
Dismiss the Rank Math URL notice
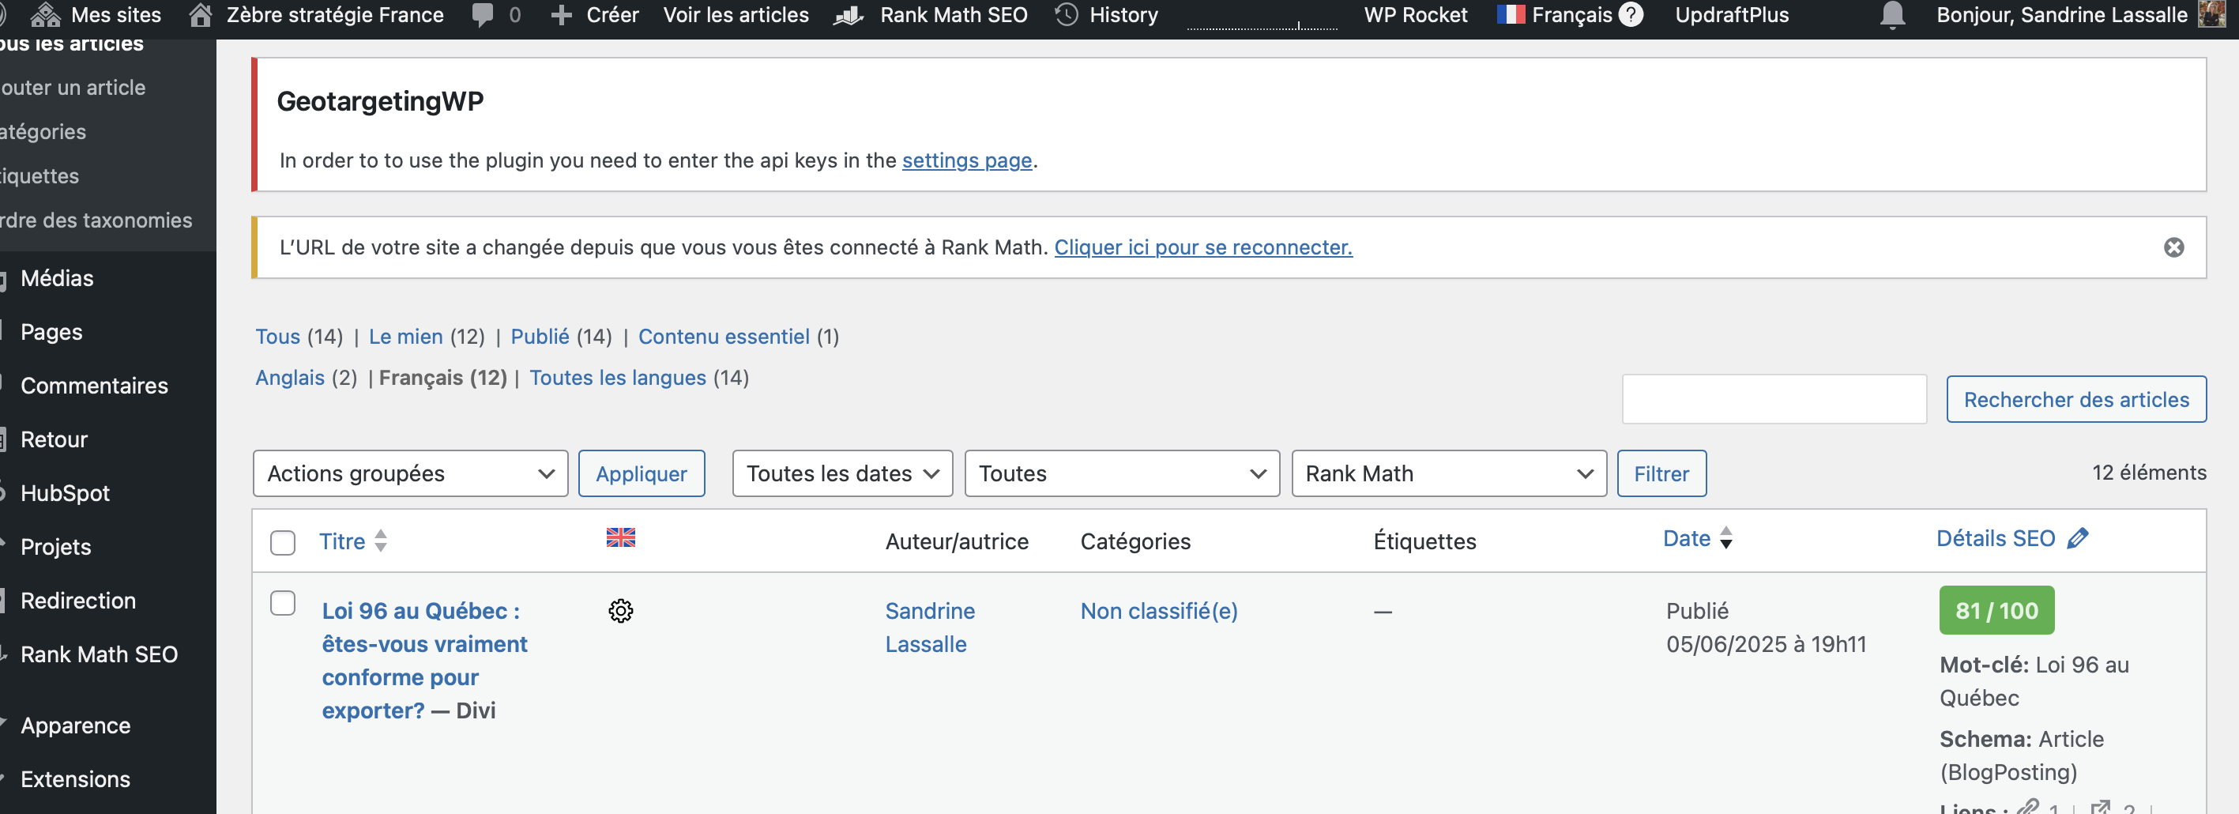tap(2173, 248)
